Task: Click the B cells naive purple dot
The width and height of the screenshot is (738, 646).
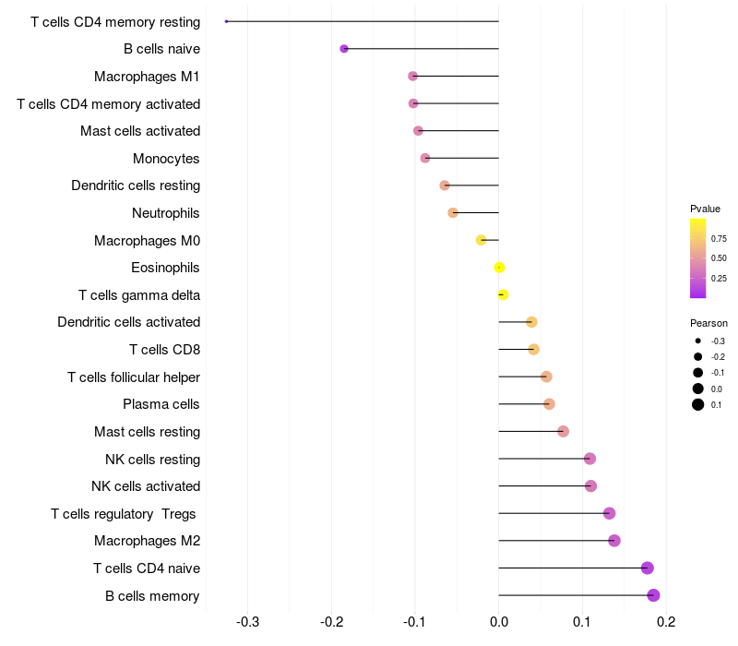Action: 344,49
